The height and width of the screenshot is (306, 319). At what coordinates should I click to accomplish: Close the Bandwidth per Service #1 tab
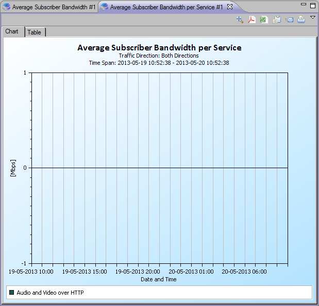[x=230, y=7]
